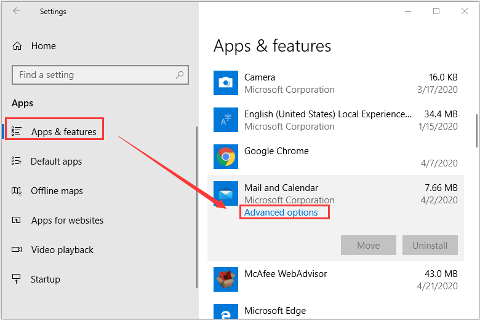
Task: Open Default apps settings
Action: pos(57,162)
